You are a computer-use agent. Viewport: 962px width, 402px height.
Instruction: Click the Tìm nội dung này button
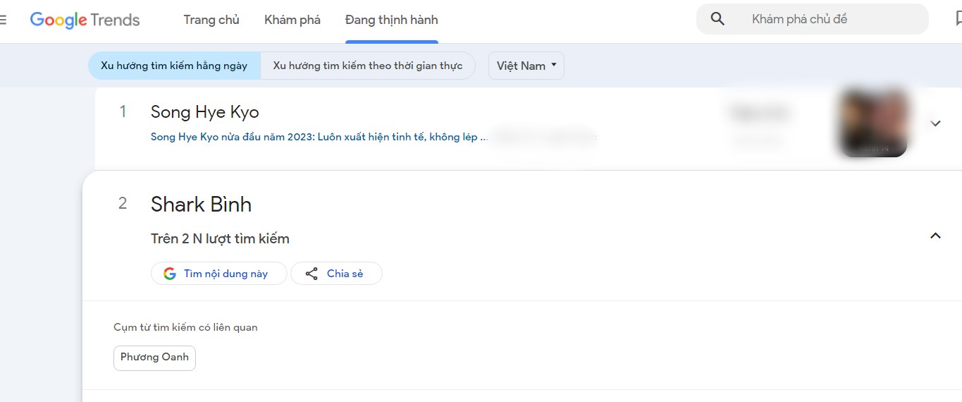point(219,274)
